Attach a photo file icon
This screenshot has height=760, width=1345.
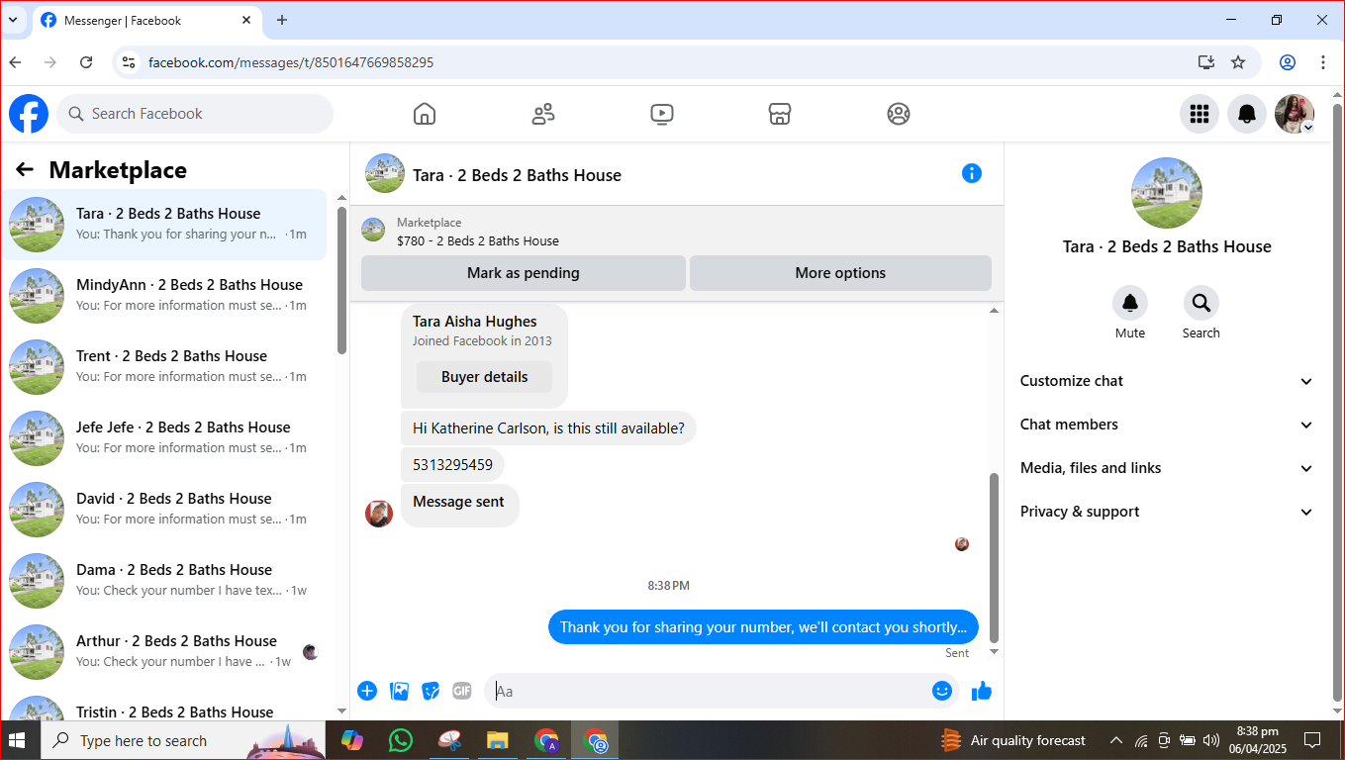tap(399, 691)
